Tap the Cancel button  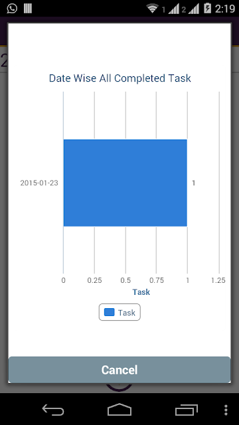(119, 370)
